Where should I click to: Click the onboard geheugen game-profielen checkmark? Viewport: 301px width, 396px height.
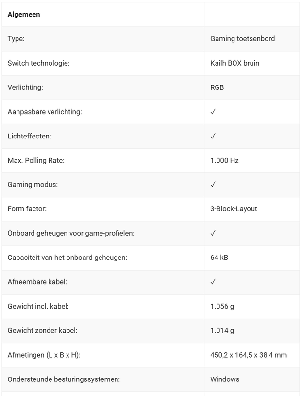point(213,233)
